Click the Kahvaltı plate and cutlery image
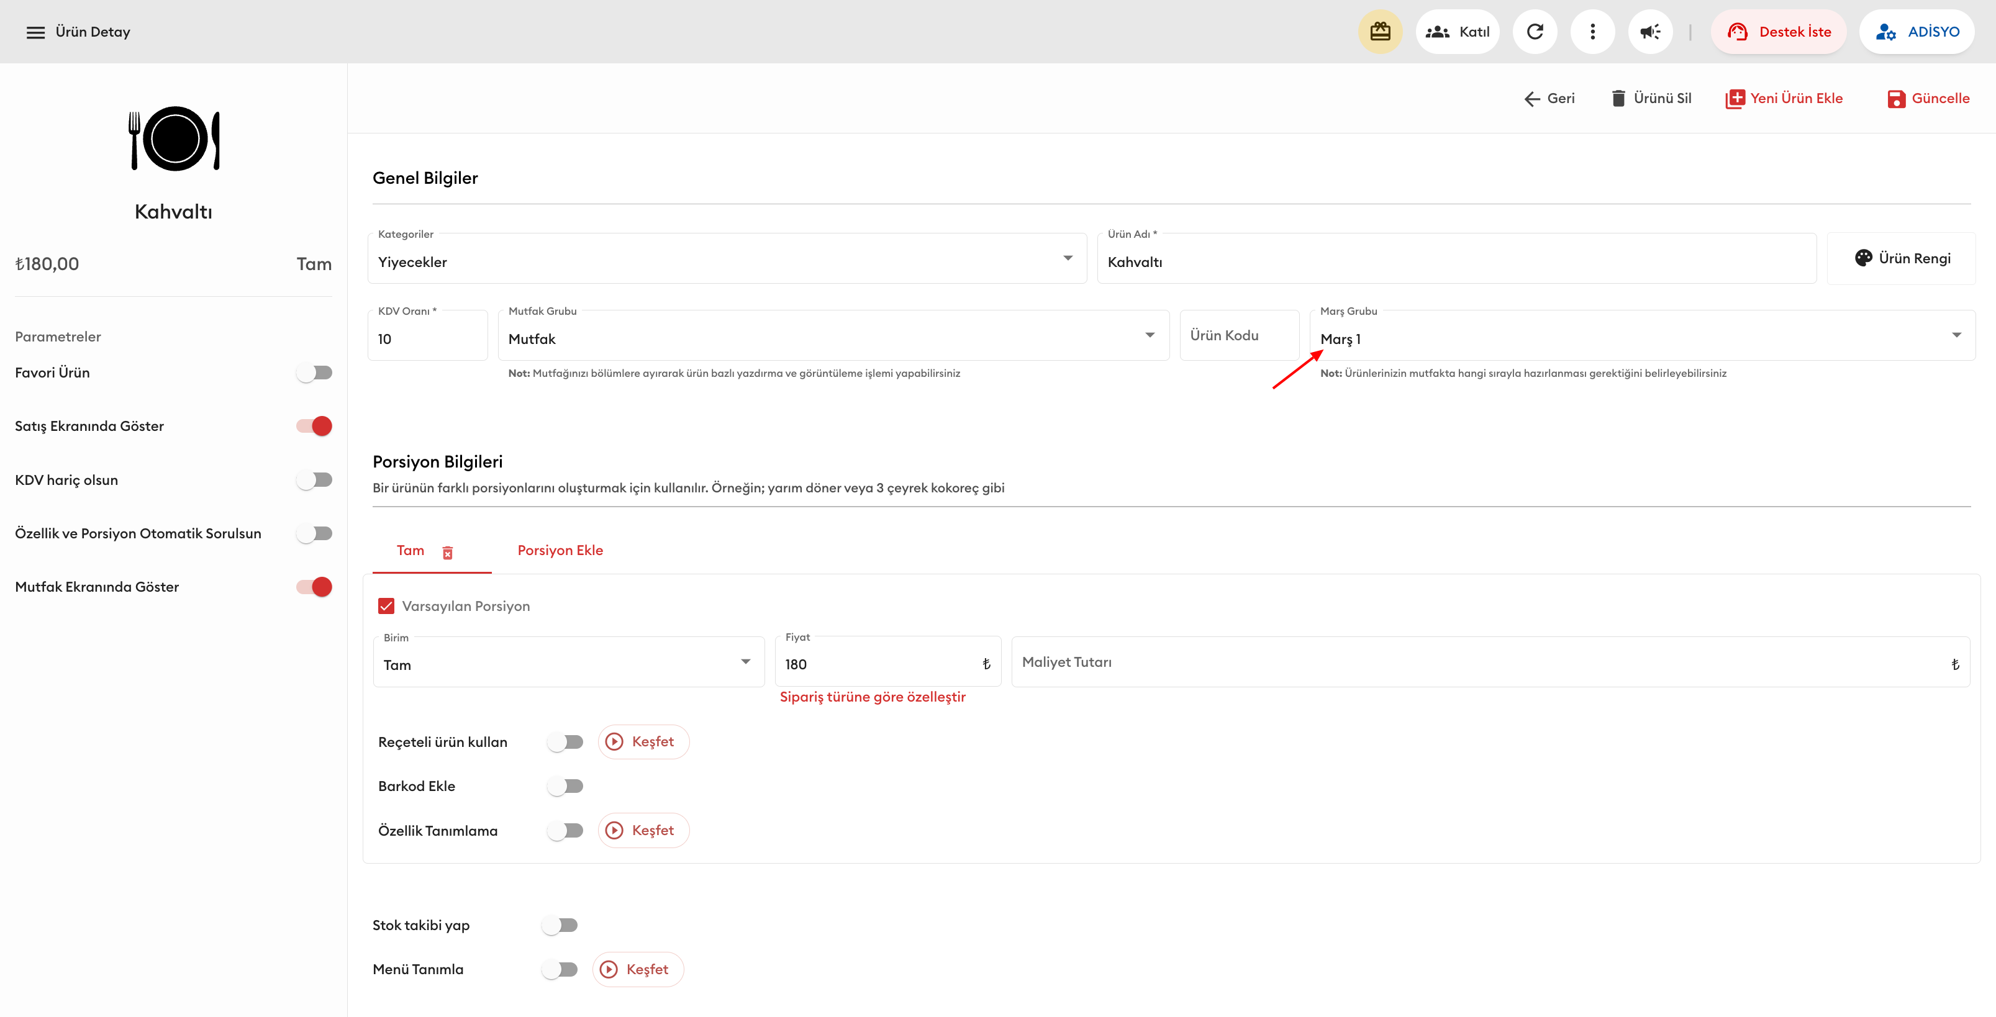Screen dimensions: 1996x1017 [x=173, y=138]
